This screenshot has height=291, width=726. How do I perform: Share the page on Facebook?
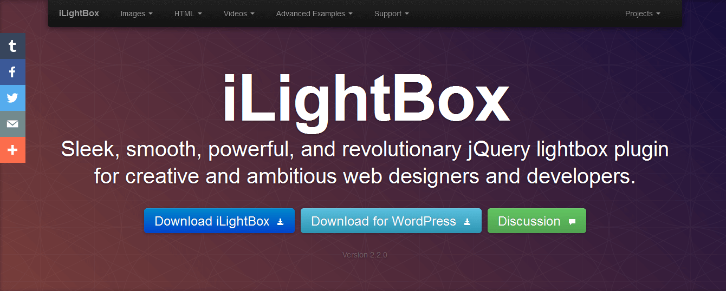[x=12, y=72]
